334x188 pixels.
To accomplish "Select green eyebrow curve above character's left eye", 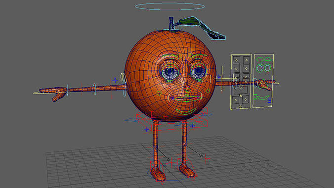I will click(x=199, y=56).
